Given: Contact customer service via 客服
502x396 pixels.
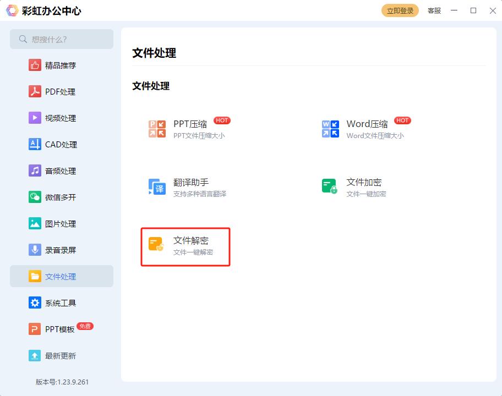Looking at the screenshot, I should pyautogui.click(x=434, y=10).
